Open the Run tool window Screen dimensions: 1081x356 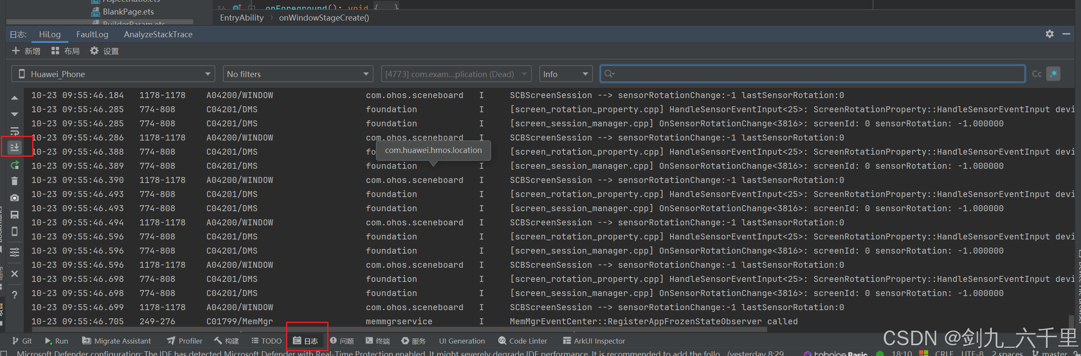click(x=57, y=341)
